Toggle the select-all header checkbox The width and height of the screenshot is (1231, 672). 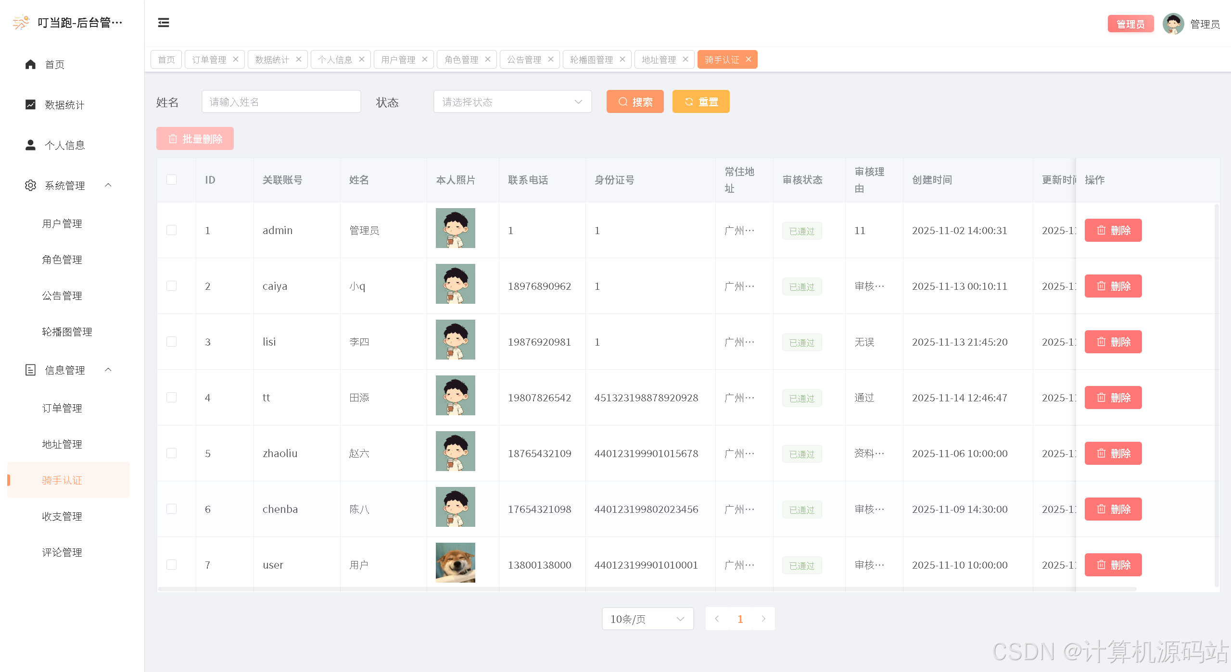click(171, 180)
